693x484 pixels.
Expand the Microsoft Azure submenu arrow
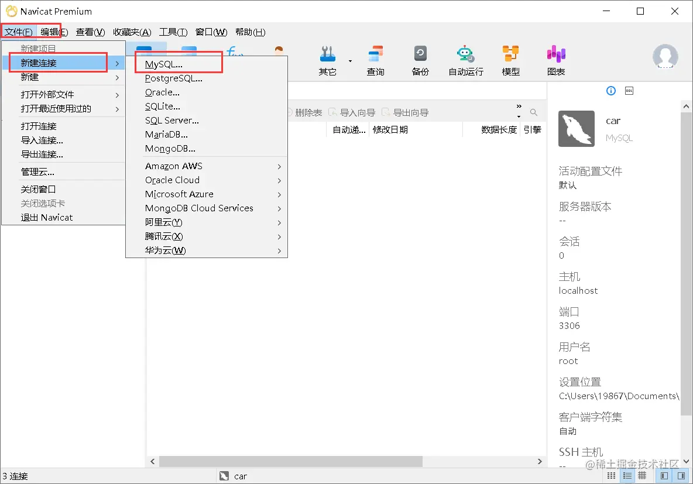[279, 195]
